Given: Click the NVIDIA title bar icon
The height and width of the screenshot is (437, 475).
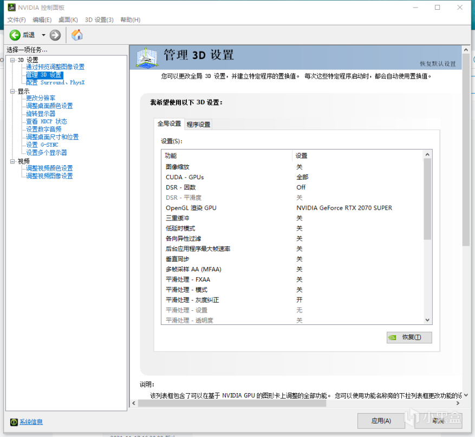Looking at the screenshot, I should [11, 7].
